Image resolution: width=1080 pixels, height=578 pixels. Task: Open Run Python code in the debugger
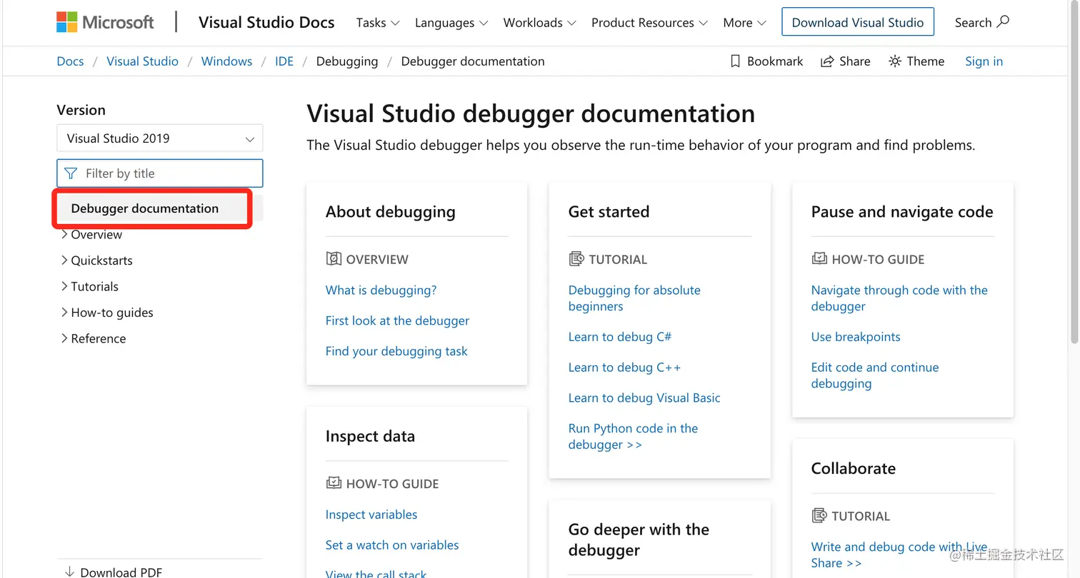(633, 436)
